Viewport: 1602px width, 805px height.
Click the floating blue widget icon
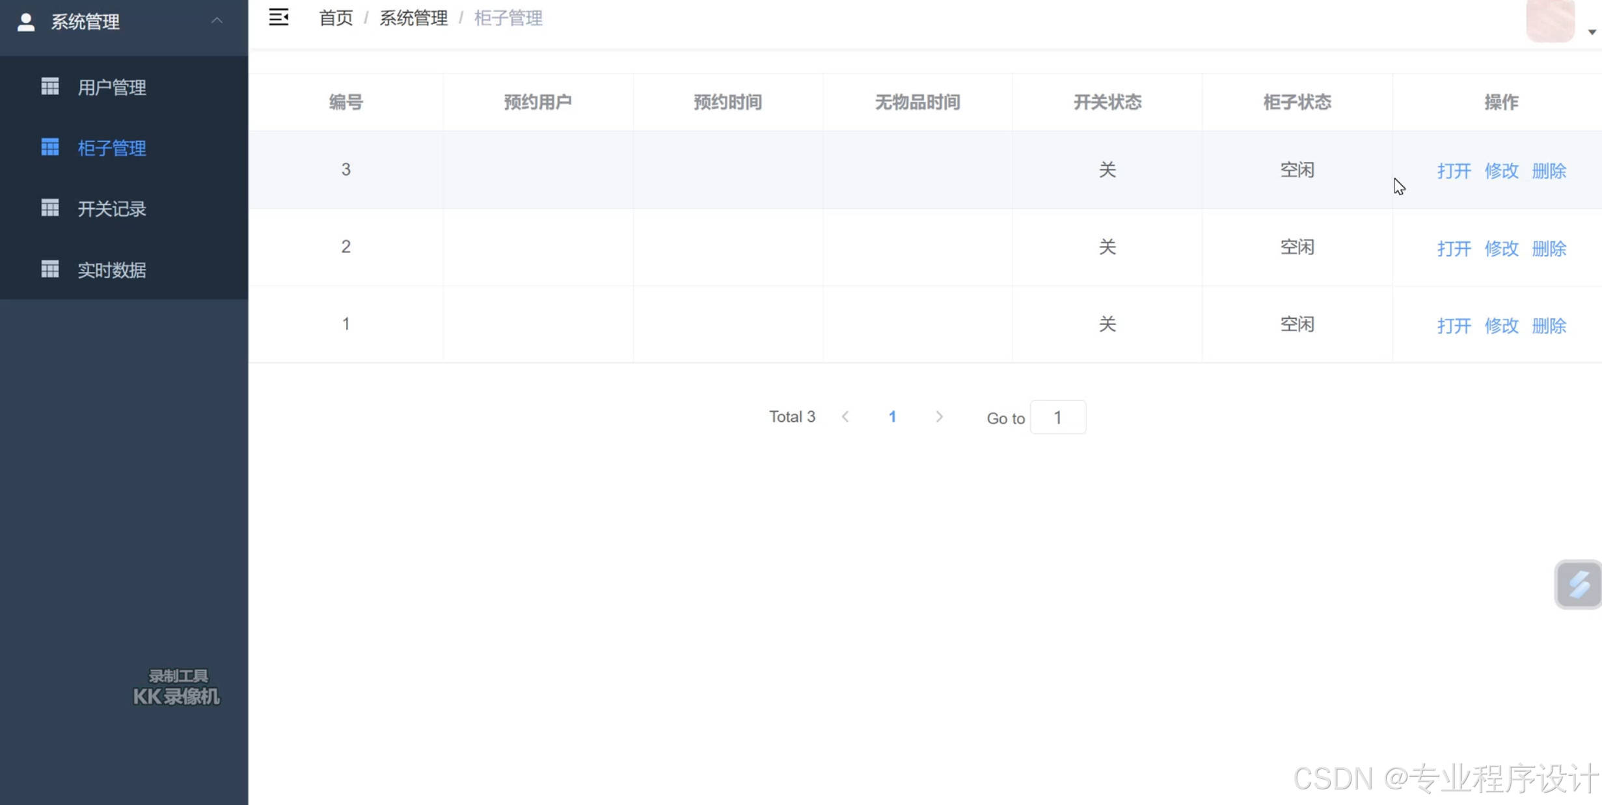tap(1578, 584)
